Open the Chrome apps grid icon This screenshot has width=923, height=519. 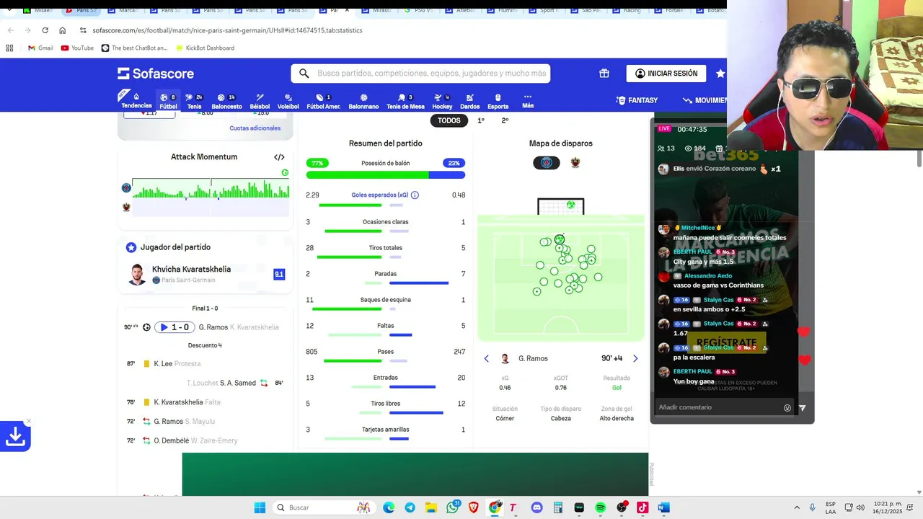(x=9, y=48)
